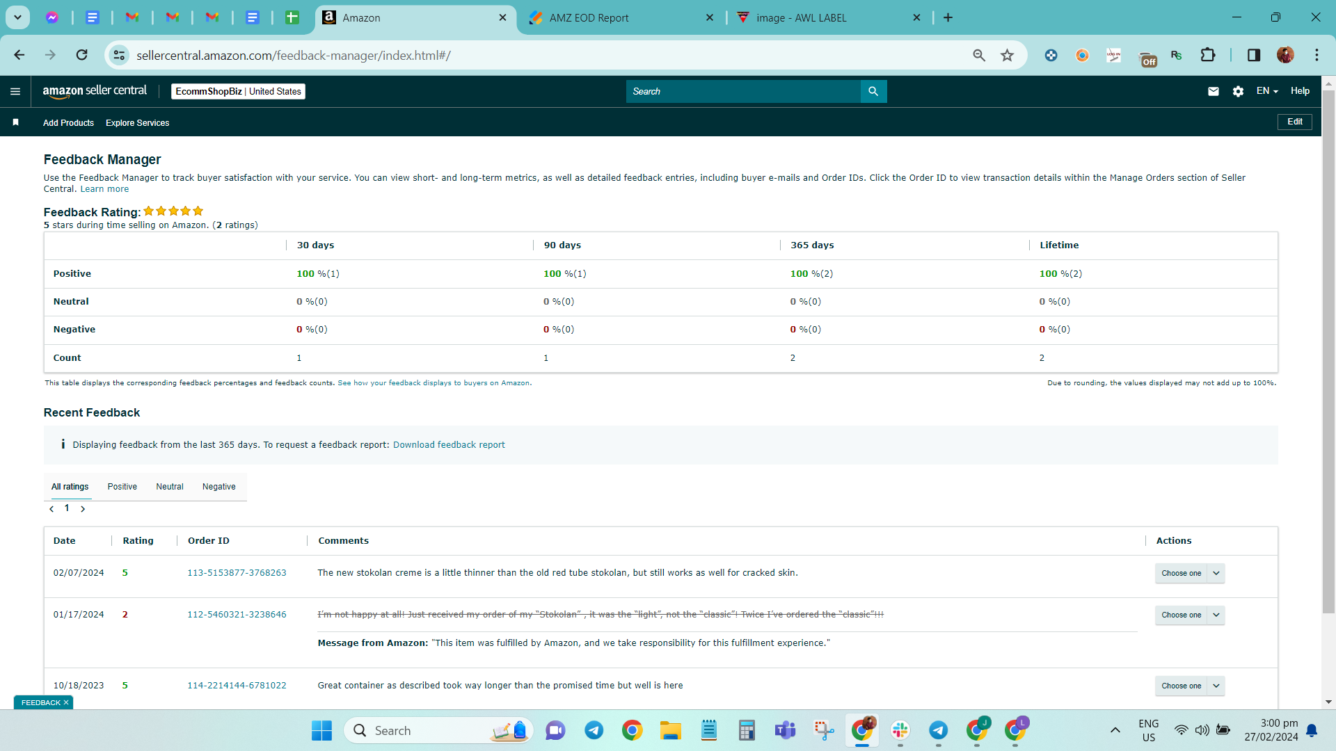The height and width of the screenshot is (751, 1336).
Task: Click the Edit button in the navigation bar
Action: [1295, 122]
